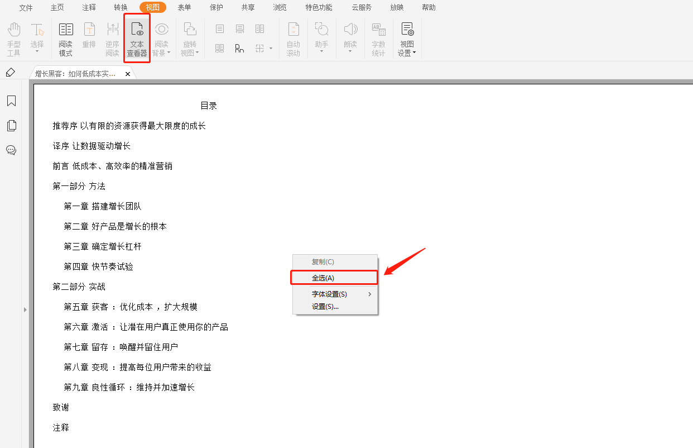Close the 增长黑客 document tab

128,74
